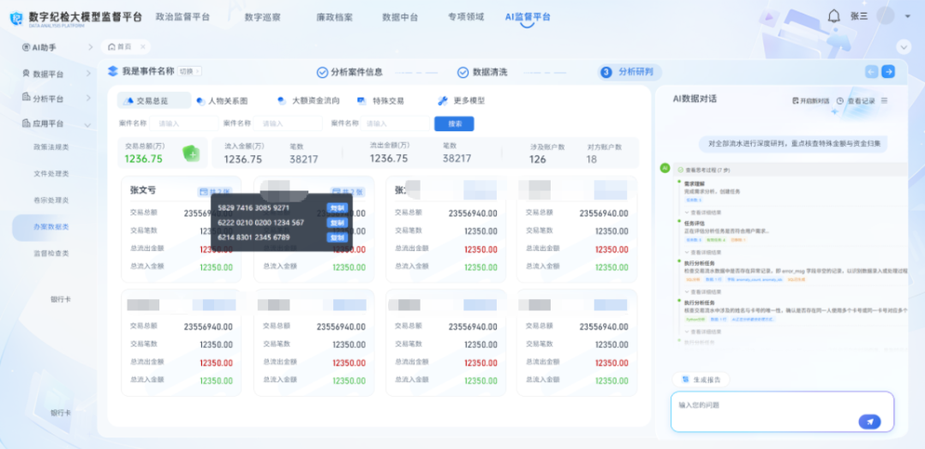This screenshot has width=925, height=449.
Task: Click the user message bubble 对全部流水进行深度研判
Action: point(793,143)
